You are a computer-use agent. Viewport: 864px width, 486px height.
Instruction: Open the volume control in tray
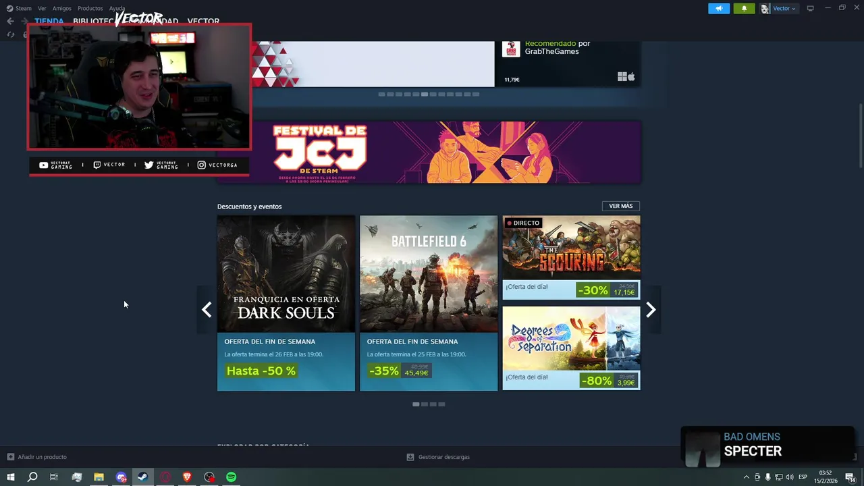click(789, 477)
